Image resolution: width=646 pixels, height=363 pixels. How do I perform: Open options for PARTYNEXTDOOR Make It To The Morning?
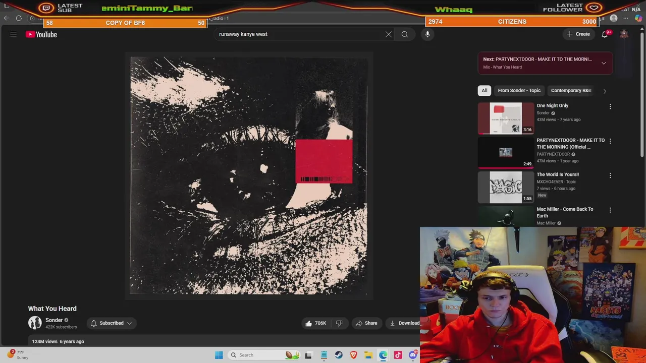[610, 141]
